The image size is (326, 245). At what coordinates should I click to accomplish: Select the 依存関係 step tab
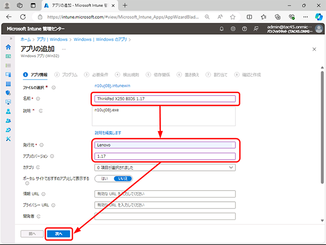click(158, 75)
